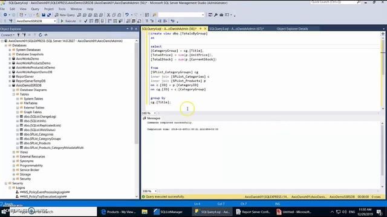
Task: Expand the ReportServer database node
Action: point(10,77)
